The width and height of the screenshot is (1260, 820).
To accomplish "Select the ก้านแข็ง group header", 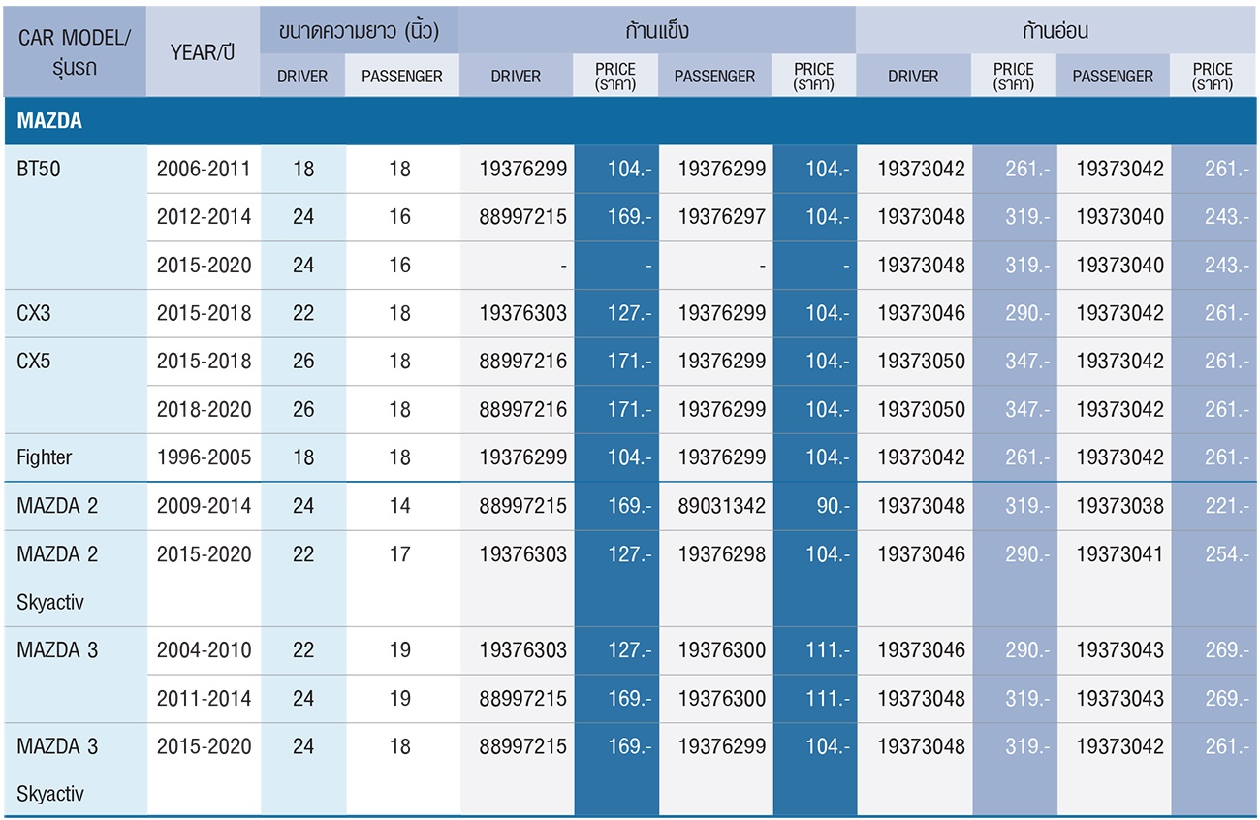I will 657,30.
